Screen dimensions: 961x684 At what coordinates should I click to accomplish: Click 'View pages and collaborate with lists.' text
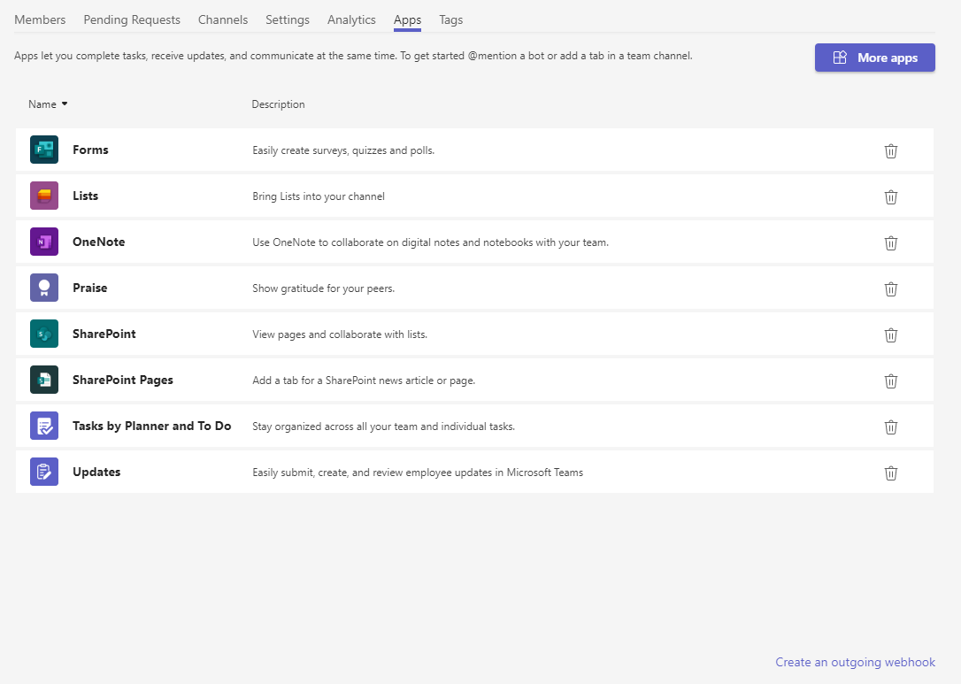pos(340,334)
